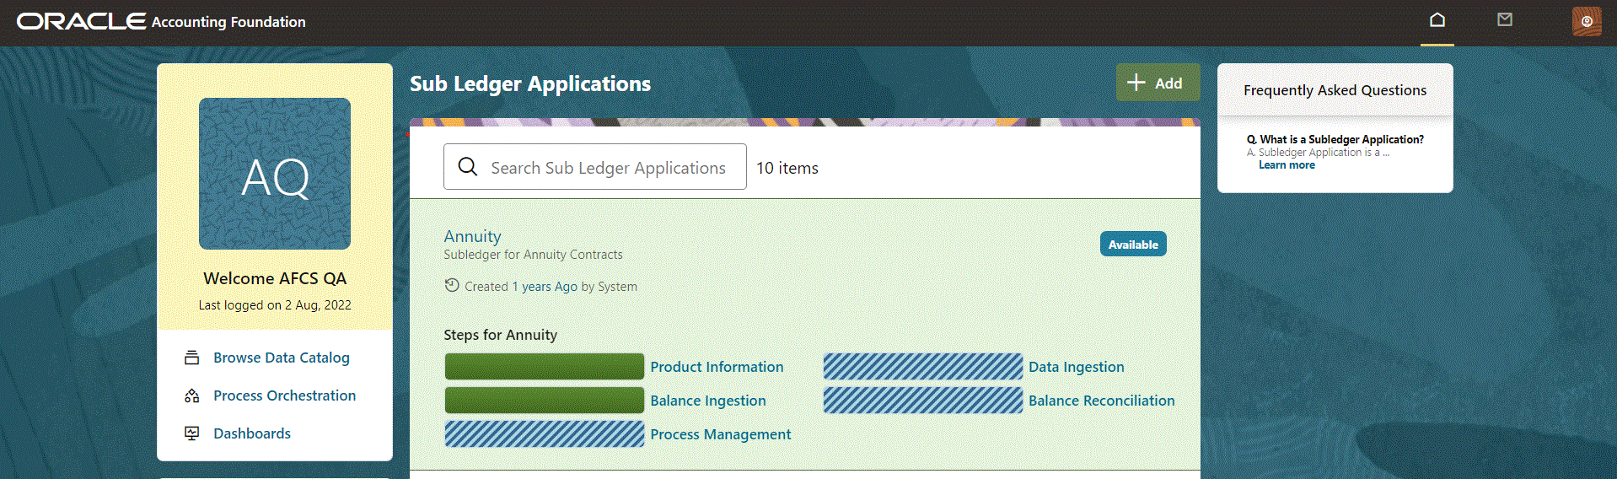Image resolution: width=1617 pixels, height=479 pixels.
Task: Click the Data Ingestion striped progress bar
Action: (x=923, y=367)
